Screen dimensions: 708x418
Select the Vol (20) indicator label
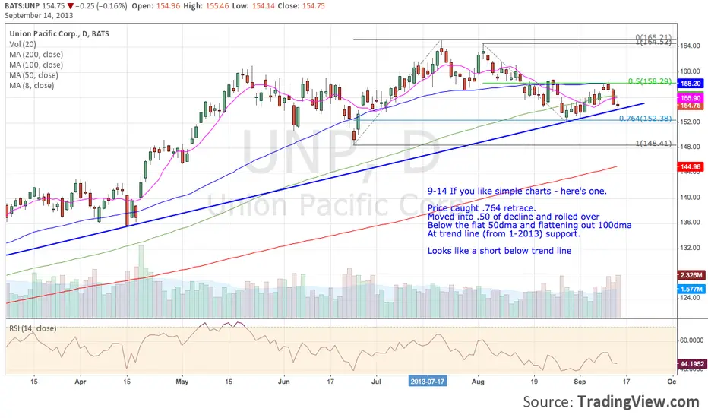coord(23,44)
